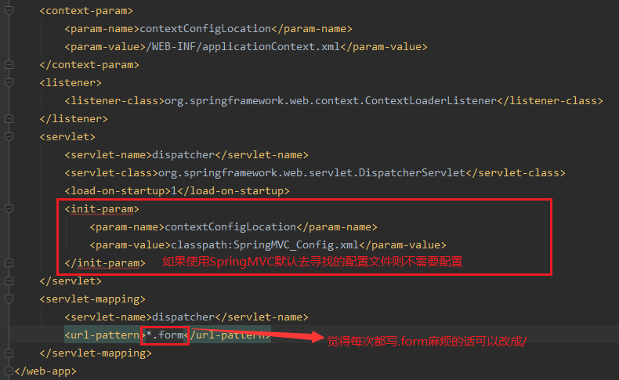The height and width of the screenshot is (380, 619).
Task: Fold the opening listener tag block
Action: click(9, 82)
